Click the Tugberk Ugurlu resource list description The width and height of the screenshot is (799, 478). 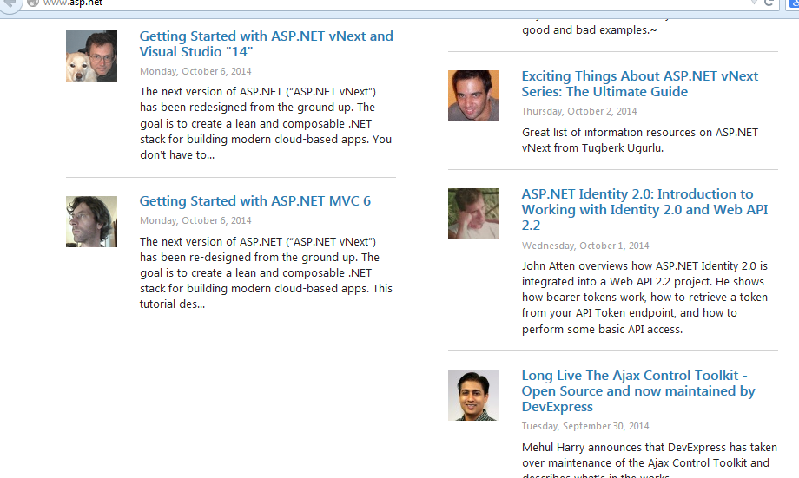[639, 141]
